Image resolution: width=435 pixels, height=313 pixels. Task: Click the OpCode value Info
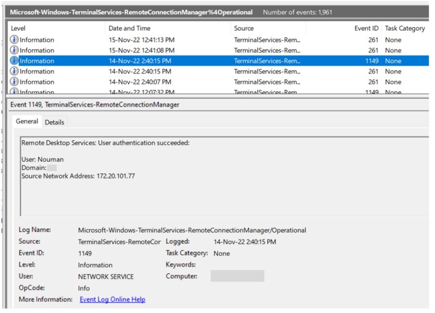point(84,288)
